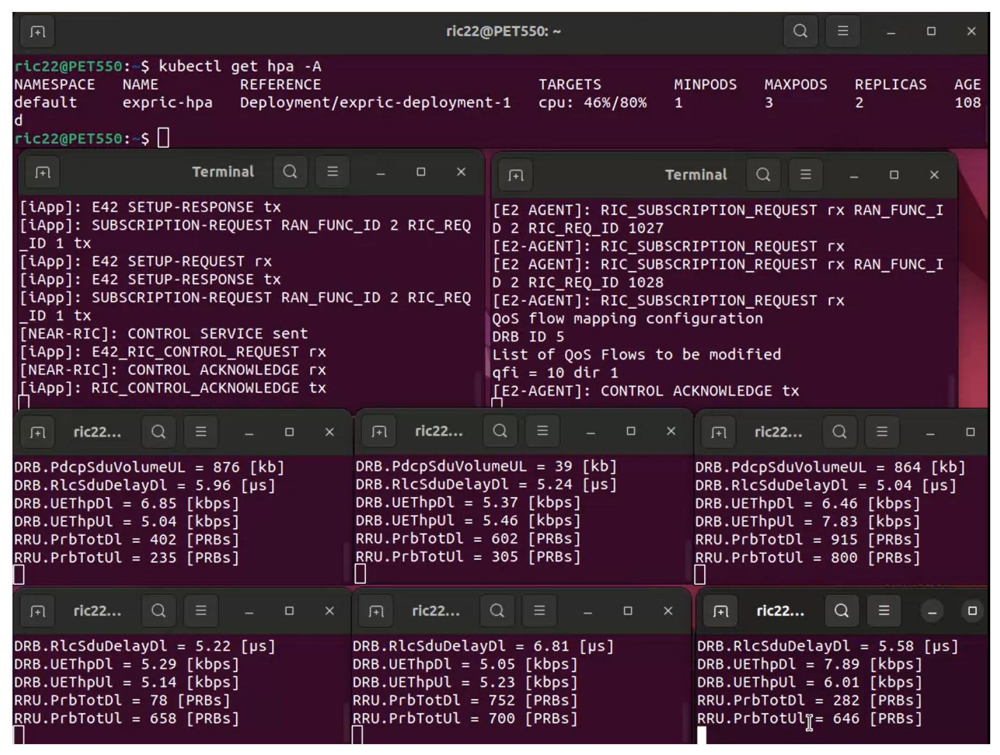This screenshot has height=755, width=1000.
Task: Minimize the terminal showing RlcSduDelayDl = 5.58
Action: point(932,612)
